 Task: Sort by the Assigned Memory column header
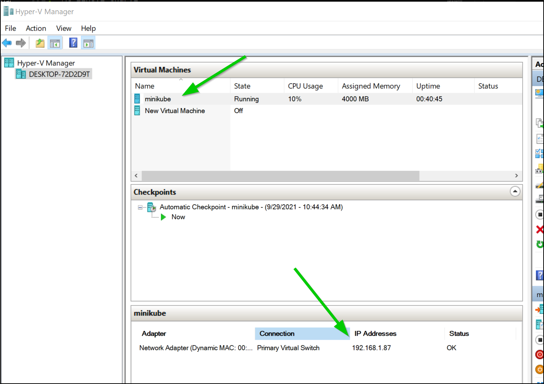[375, 86]
